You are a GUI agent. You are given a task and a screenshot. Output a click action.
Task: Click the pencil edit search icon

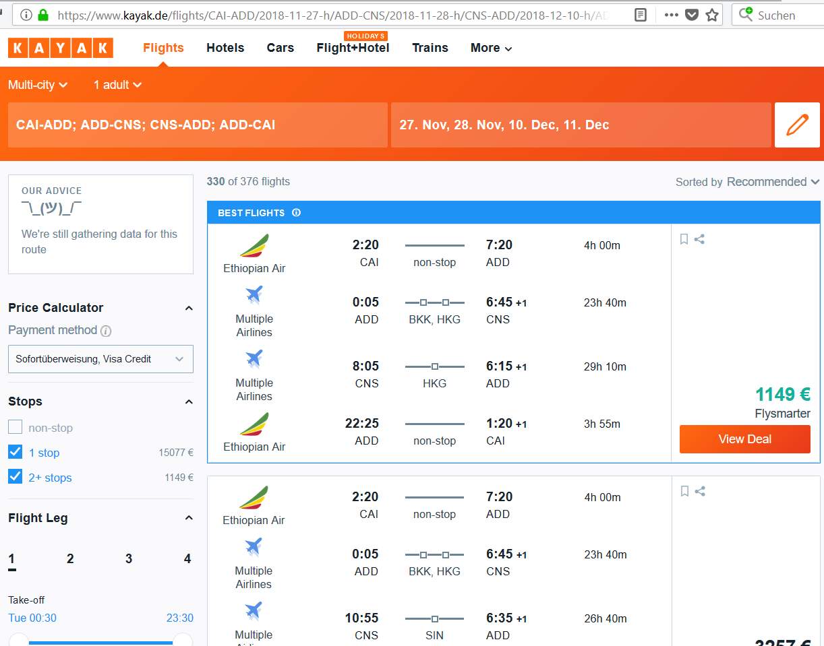pyautogui.click(x=797, y=125)
